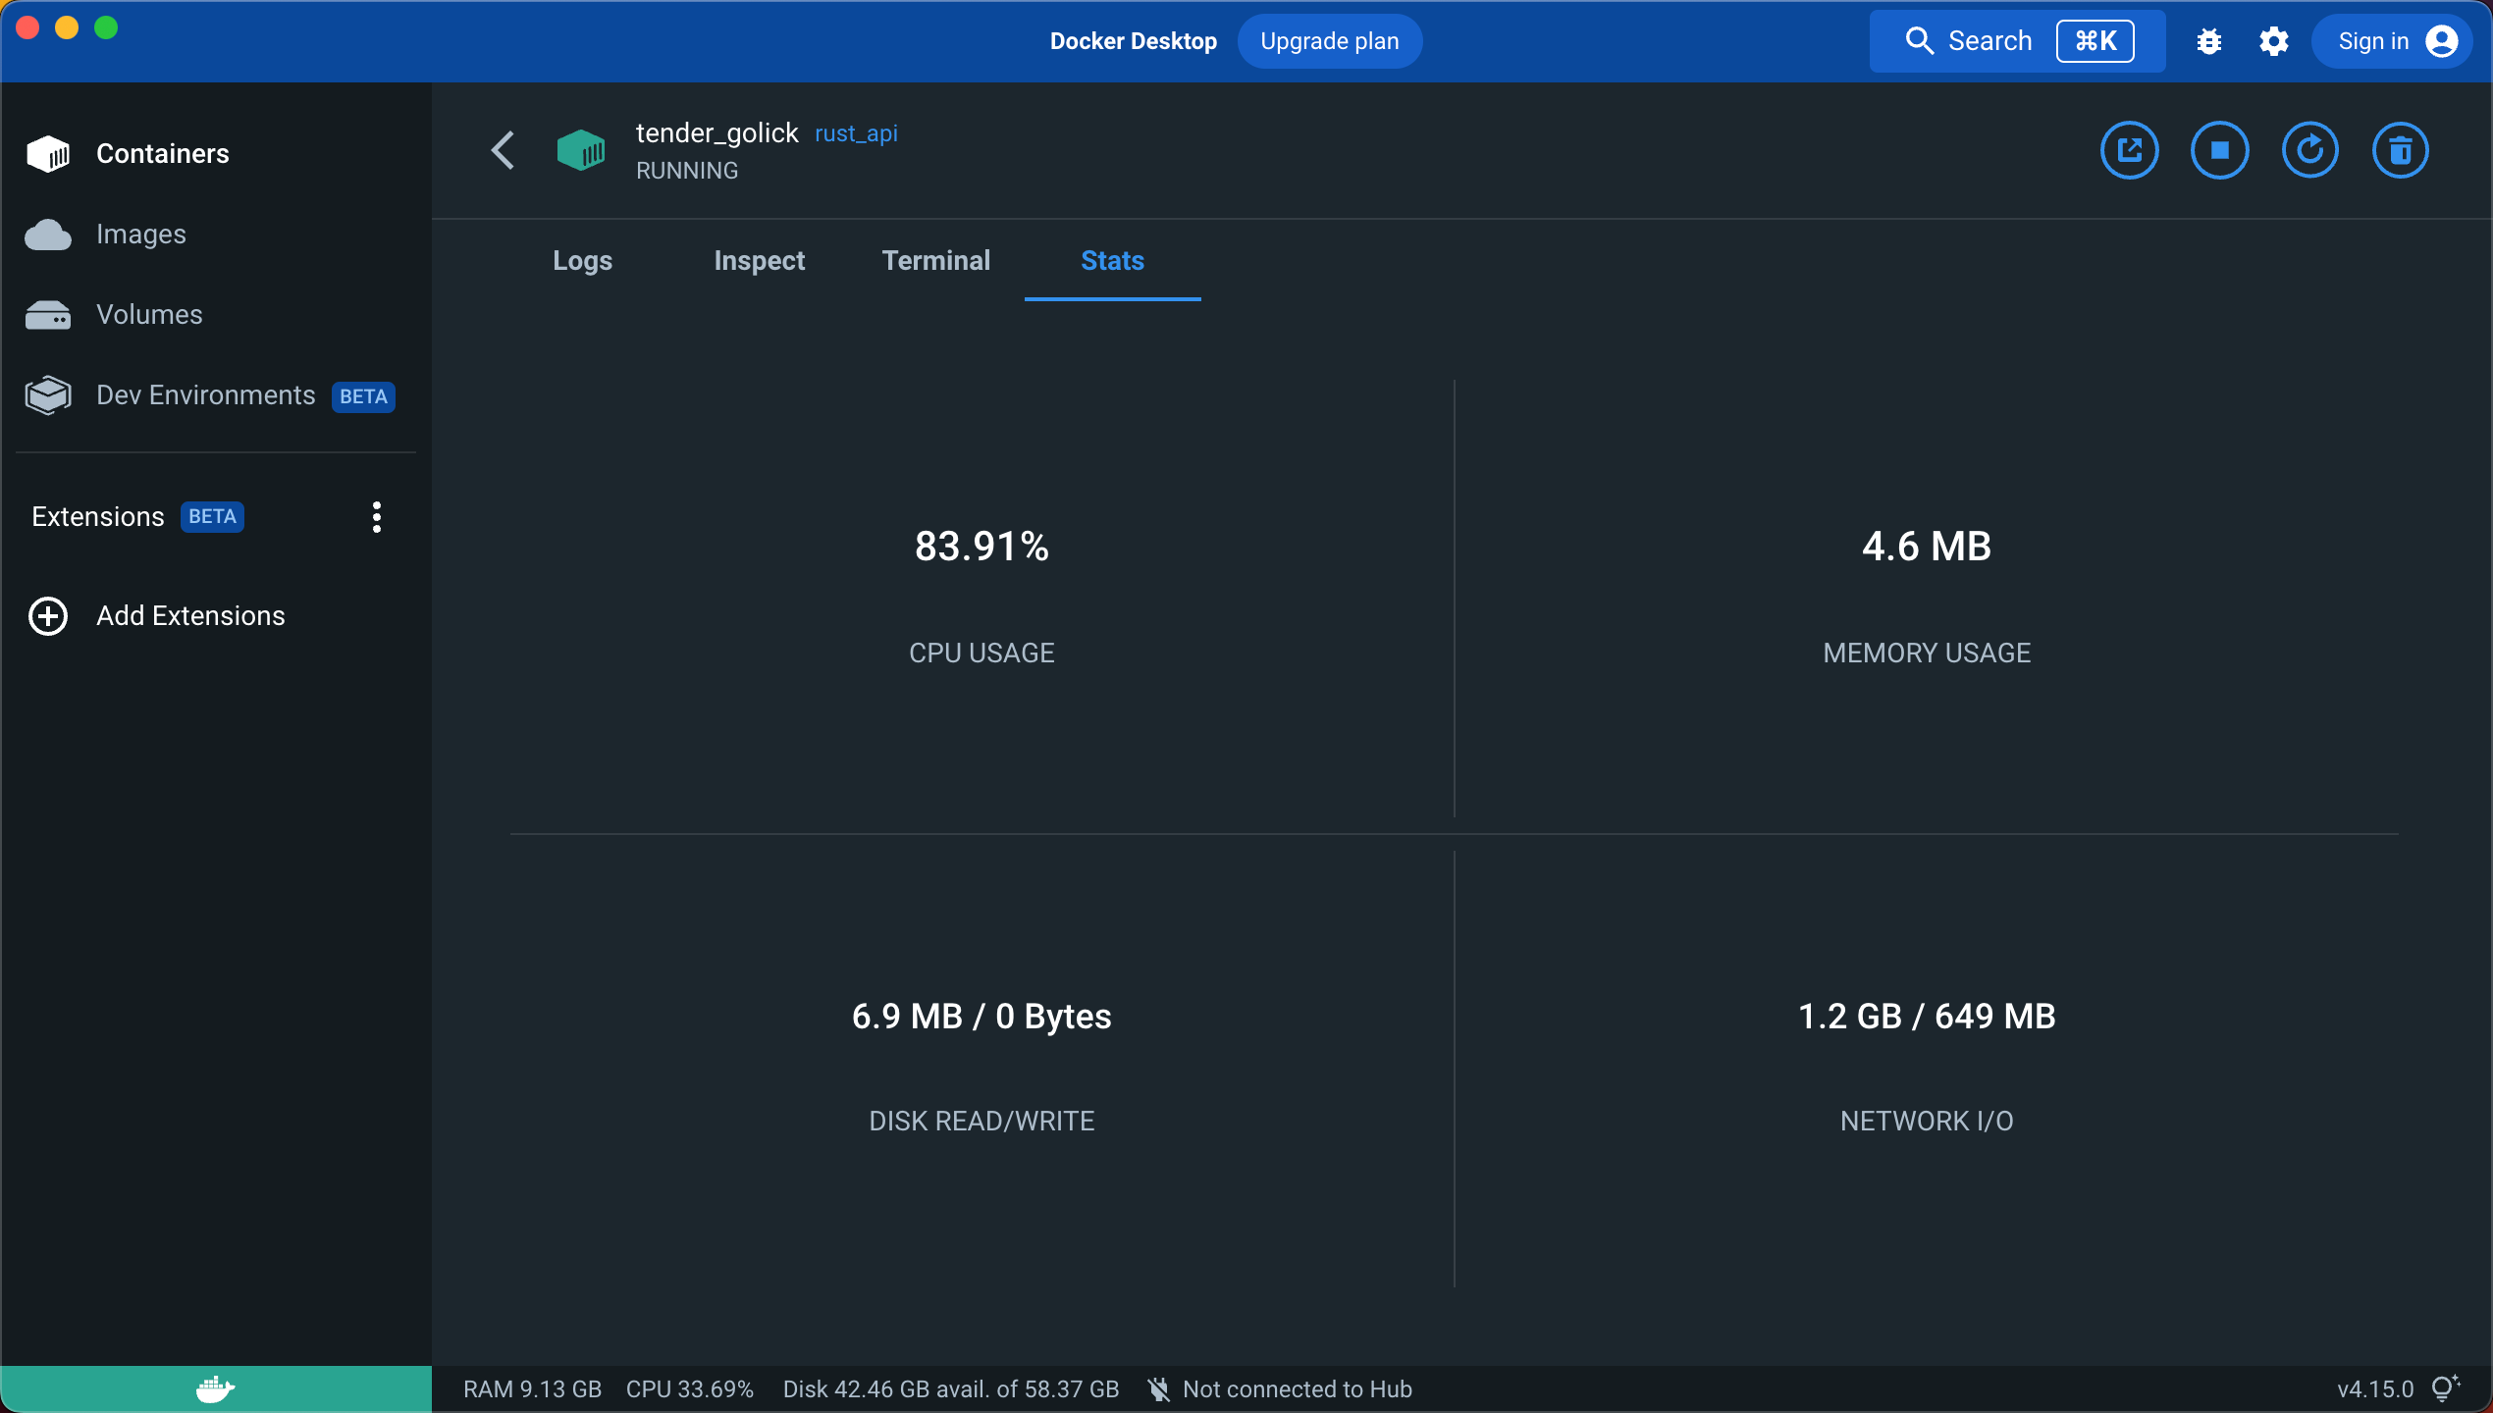Restart the running container

pos(2309,150)
